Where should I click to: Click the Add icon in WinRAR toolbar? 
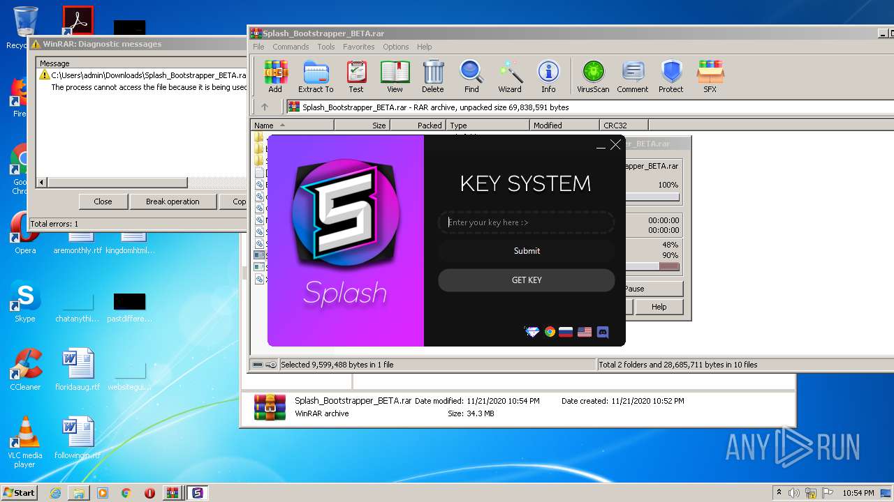[275, 77]
